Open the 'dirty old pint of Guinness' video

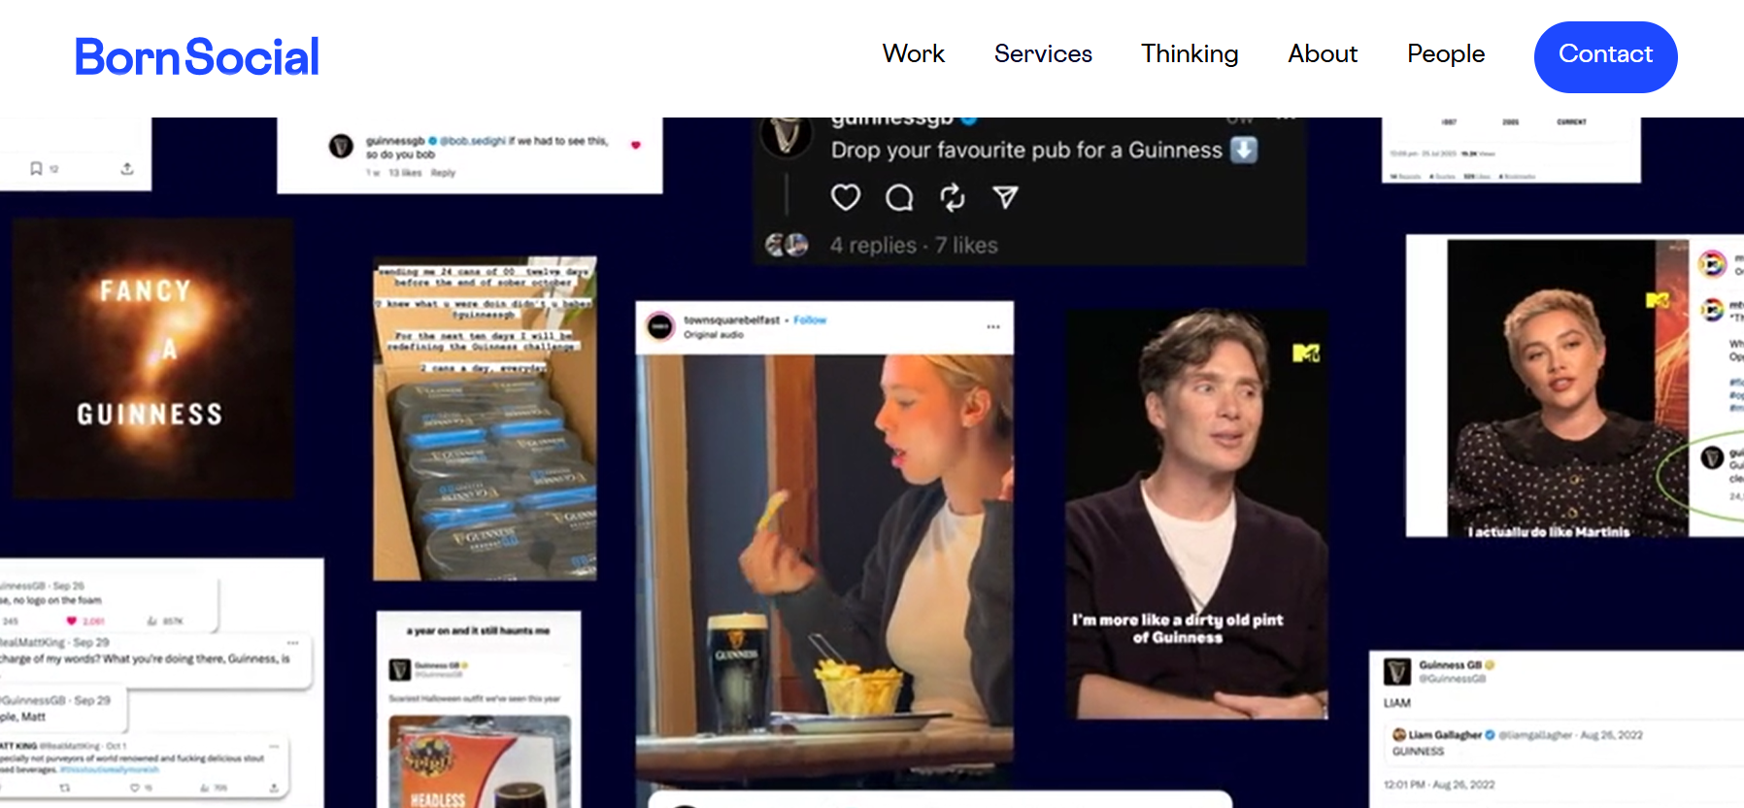[x=1196, y=514]
